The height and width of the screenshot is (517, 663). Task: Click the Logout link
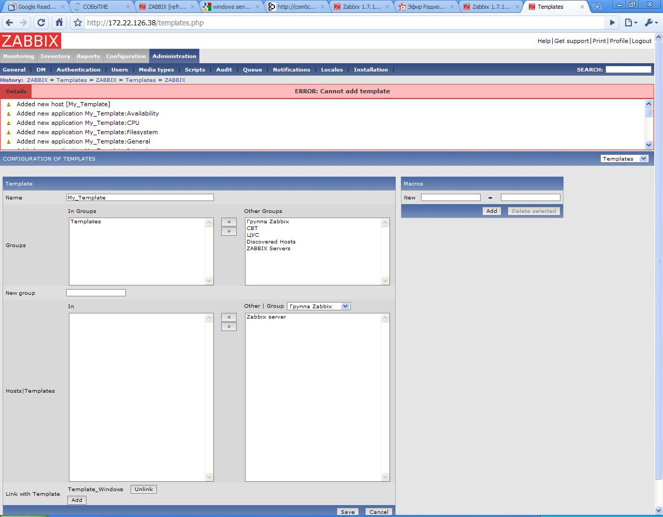coord(642,41)
